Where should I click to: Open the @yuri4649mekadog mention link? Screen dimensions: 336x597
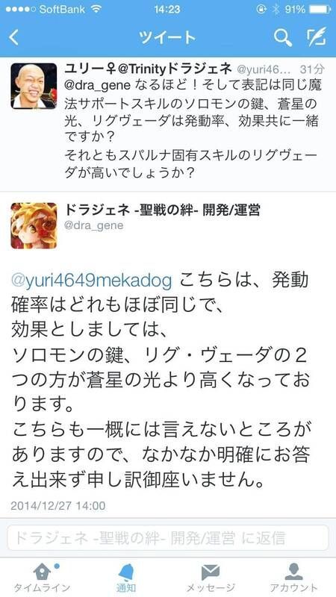click(91, 282)
